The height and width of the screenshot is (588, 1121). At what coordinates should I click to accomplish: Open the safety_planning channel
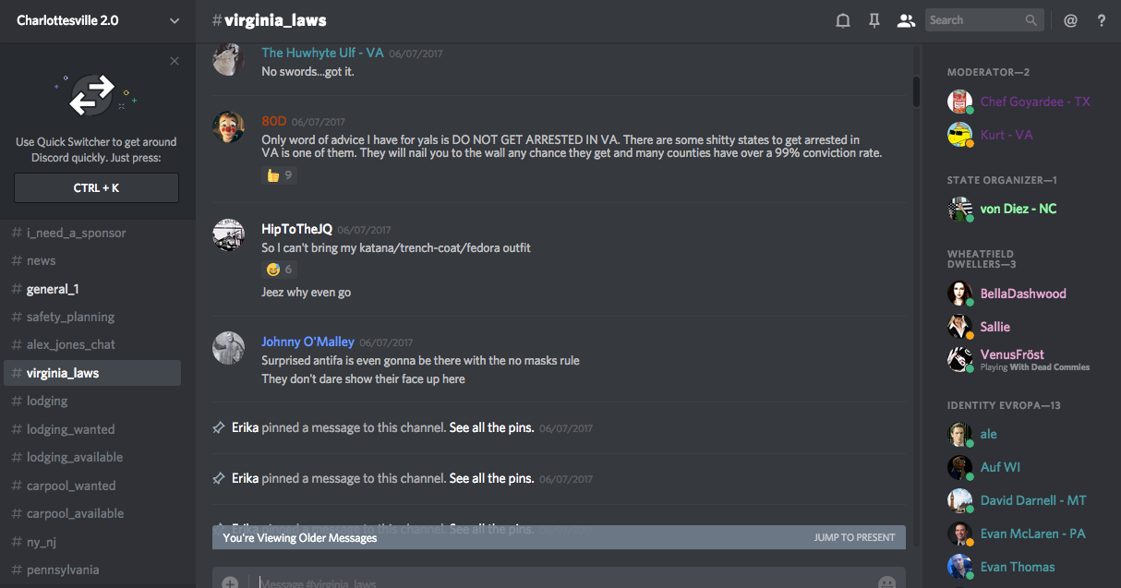70,317
